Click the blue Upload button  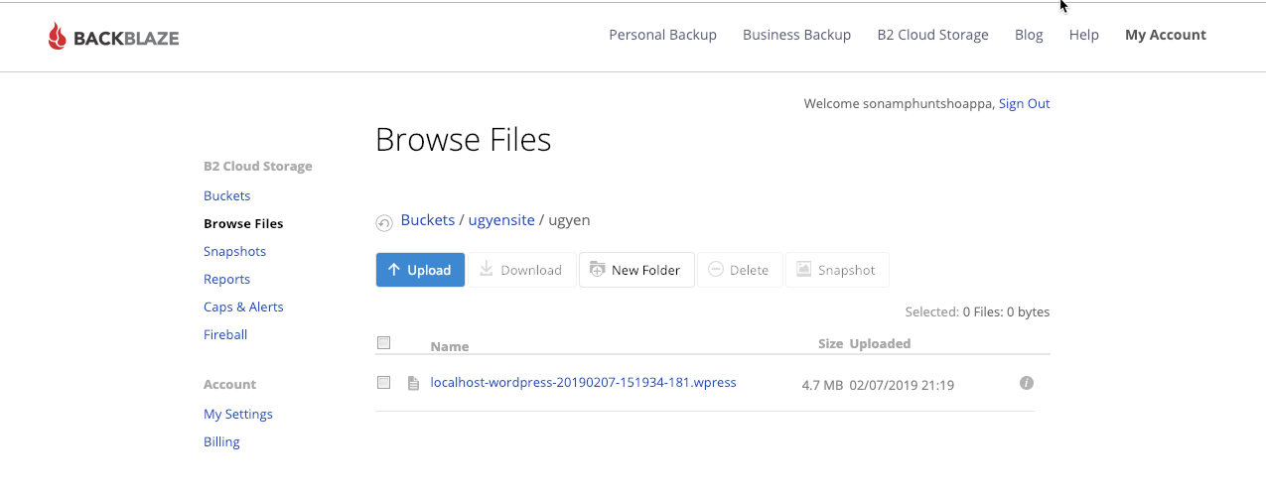(x=420, y=270)
